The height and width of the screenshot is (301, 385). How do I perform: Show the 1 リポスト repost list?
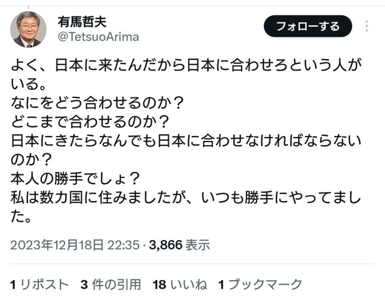(x=40, y=284)
